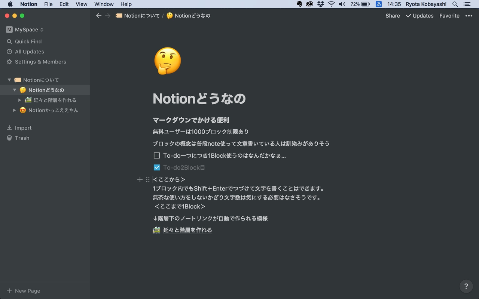Click the マークダウンでかける便利 heading
Viewport: 479px width, 299px height.
click(x=191, y=120)
